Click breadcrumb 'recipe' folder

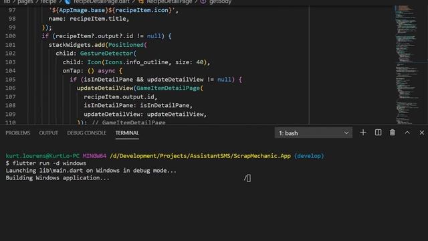[48, 2]
